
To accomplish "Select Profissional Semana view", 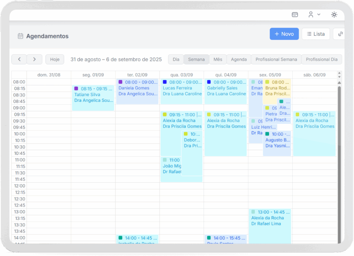I will 276,59.
